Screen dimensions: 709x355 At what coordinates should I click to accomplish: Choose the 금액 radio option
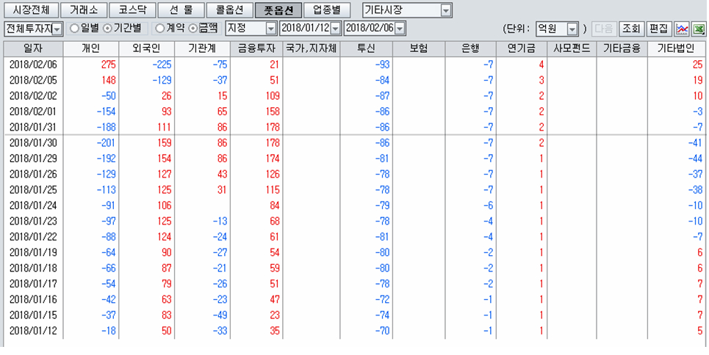pos(193,29)
